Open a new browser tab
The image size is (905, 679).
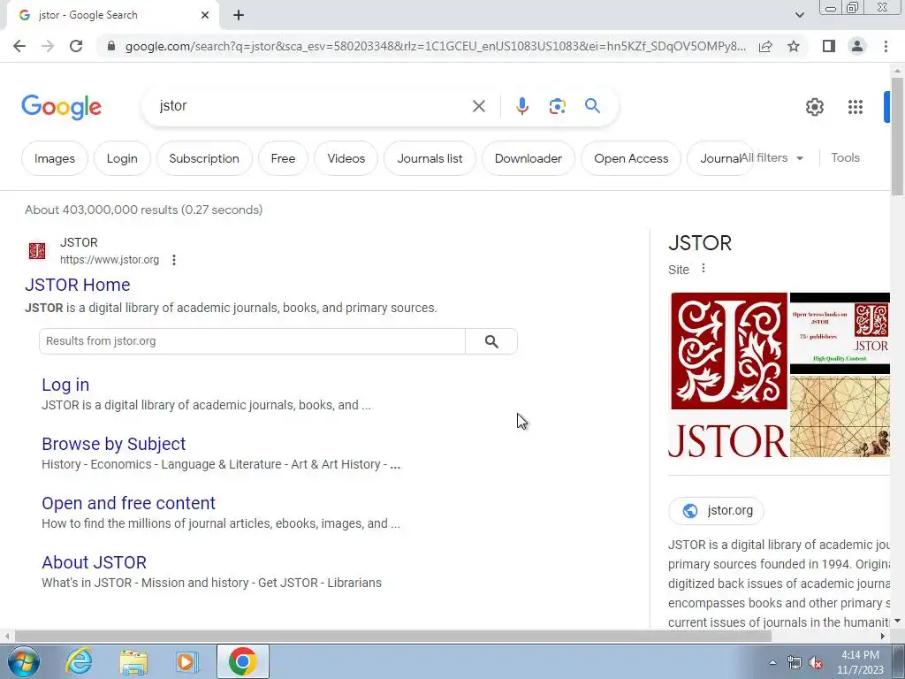239,15
